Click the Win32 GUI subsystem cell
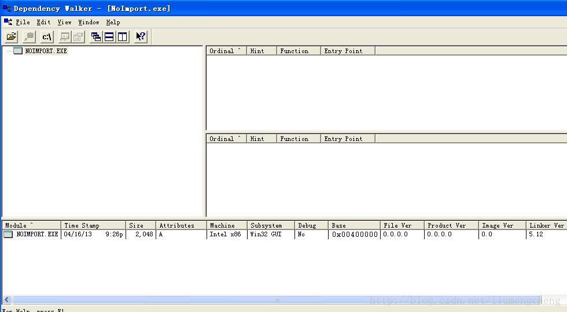This screenshot has width=567, height=312. tap(266, 235)
